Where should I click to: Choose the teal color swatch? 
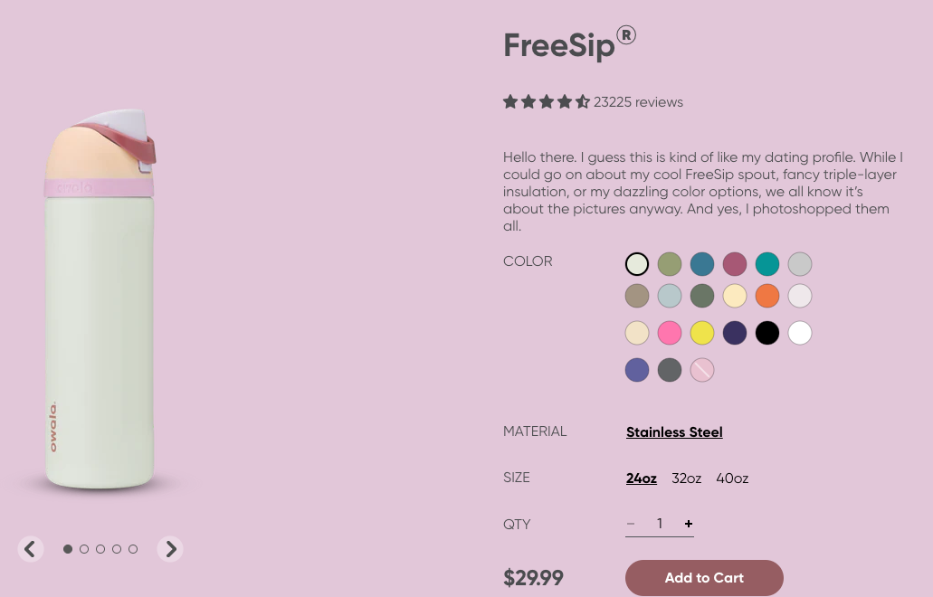[x=767, y=264]
